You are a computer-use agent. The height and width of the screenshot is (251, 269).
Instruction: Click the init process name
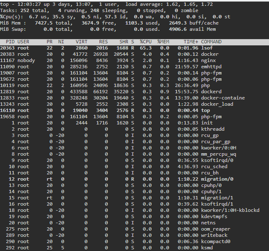coord(207,123)
